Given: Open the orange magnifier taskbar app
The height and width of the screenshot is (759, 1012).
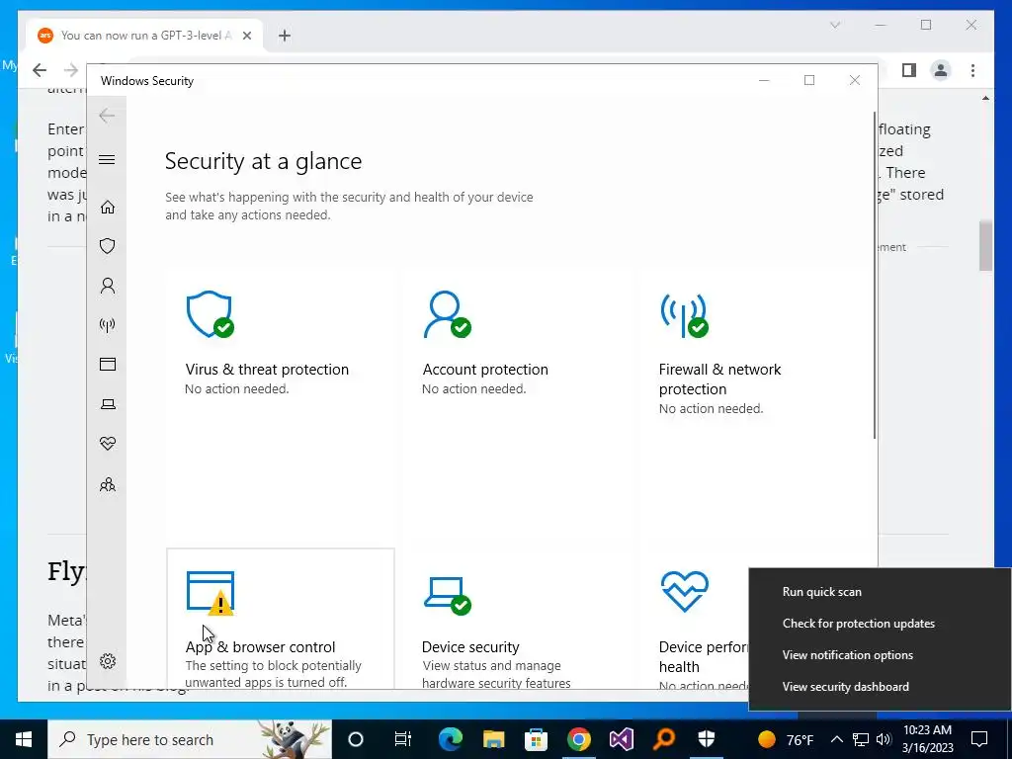Looking at the screenshot, I should click(x=664, y=739).
